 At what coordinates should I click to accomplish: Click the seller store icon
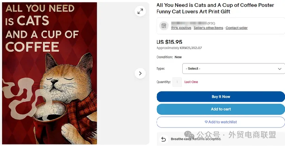[164, 26]
